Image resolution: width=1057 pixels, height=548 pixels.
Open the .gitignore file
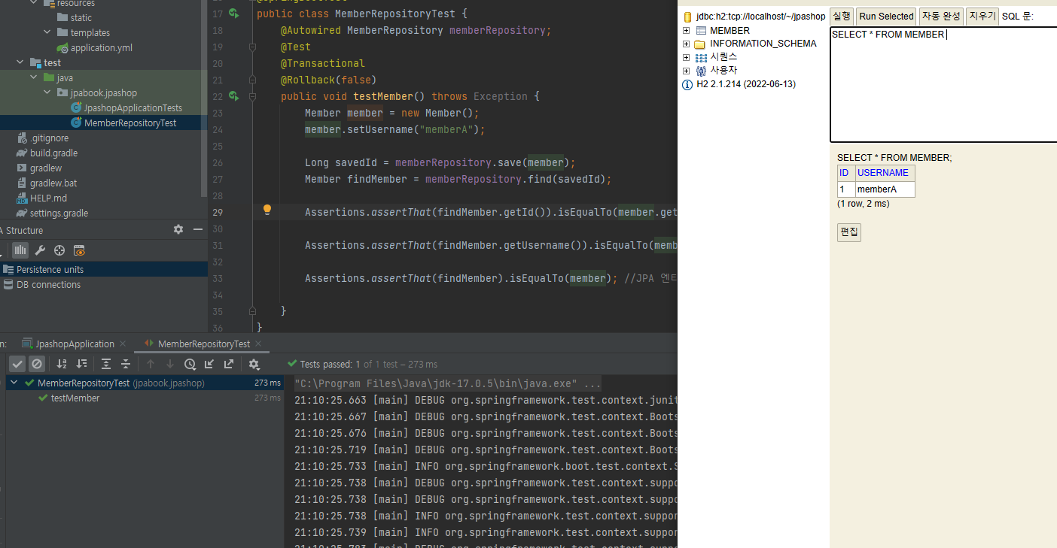point(49,138)
